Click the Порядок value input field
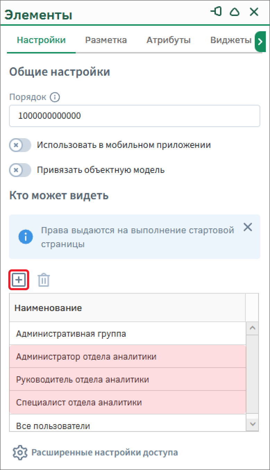This screenshot has height=470, width=270. tap(135, 116)
